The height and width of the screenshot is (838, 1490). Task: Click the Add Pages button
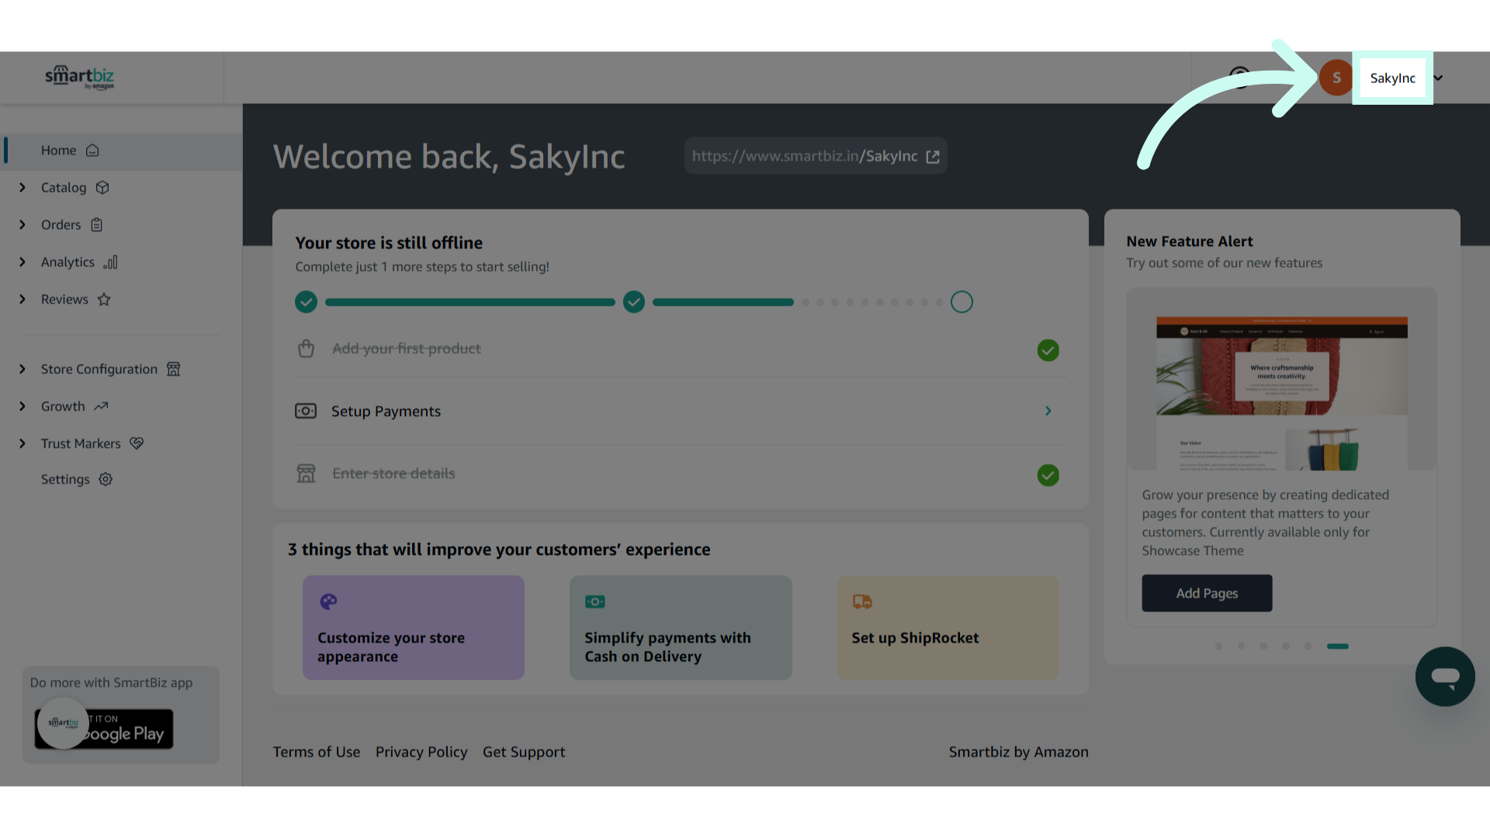point(1207,594)
